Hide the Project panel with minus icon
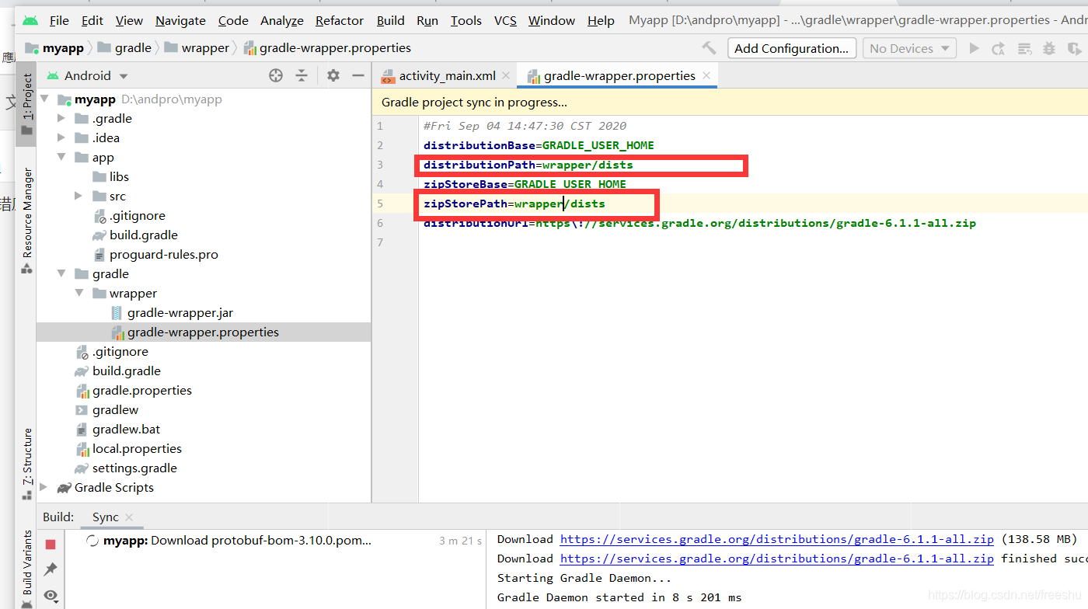Screen dimensions: 1088x609 (x=358, y=75)
